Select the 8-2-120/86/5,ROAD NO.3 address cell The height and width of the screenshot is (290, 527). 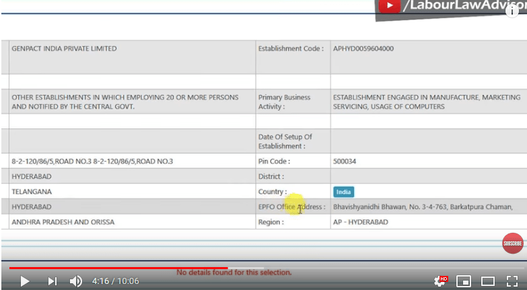(92, 161)
